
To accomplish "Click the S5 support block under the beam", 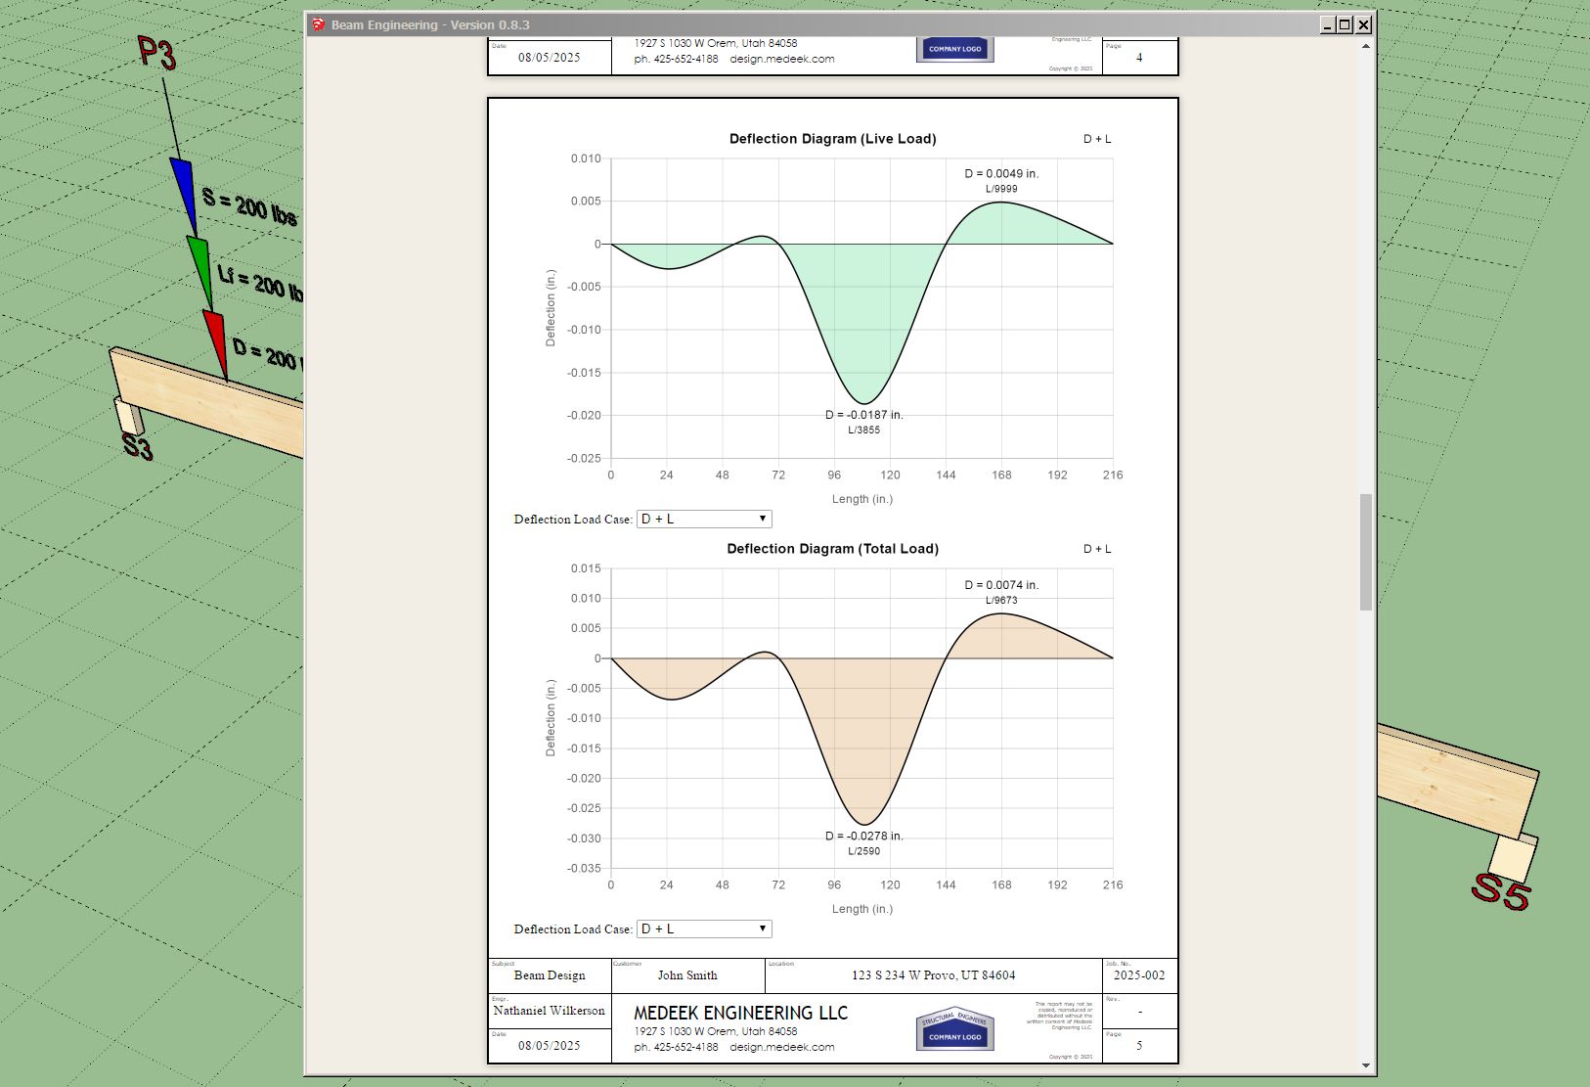I will [1513, 857].
